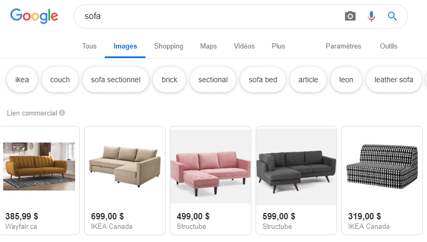Click the magnifying glass search icon

(392, 16)
